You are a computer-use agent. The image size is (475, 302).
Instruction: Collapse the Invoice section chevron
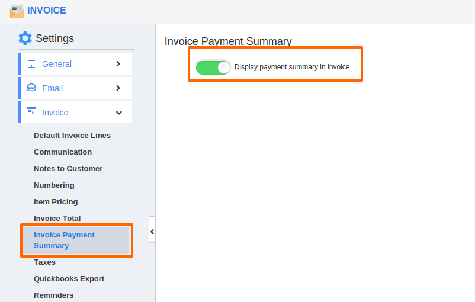pyautogui.click(x=118, y=113)
